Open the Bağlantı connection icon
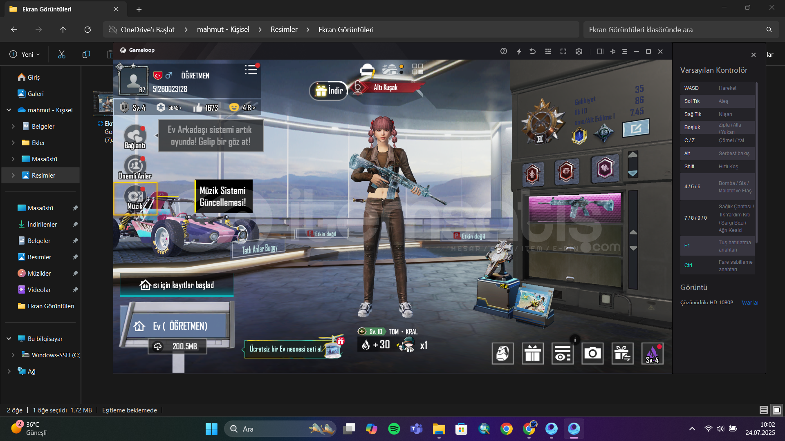 click(x=135, y=137)
